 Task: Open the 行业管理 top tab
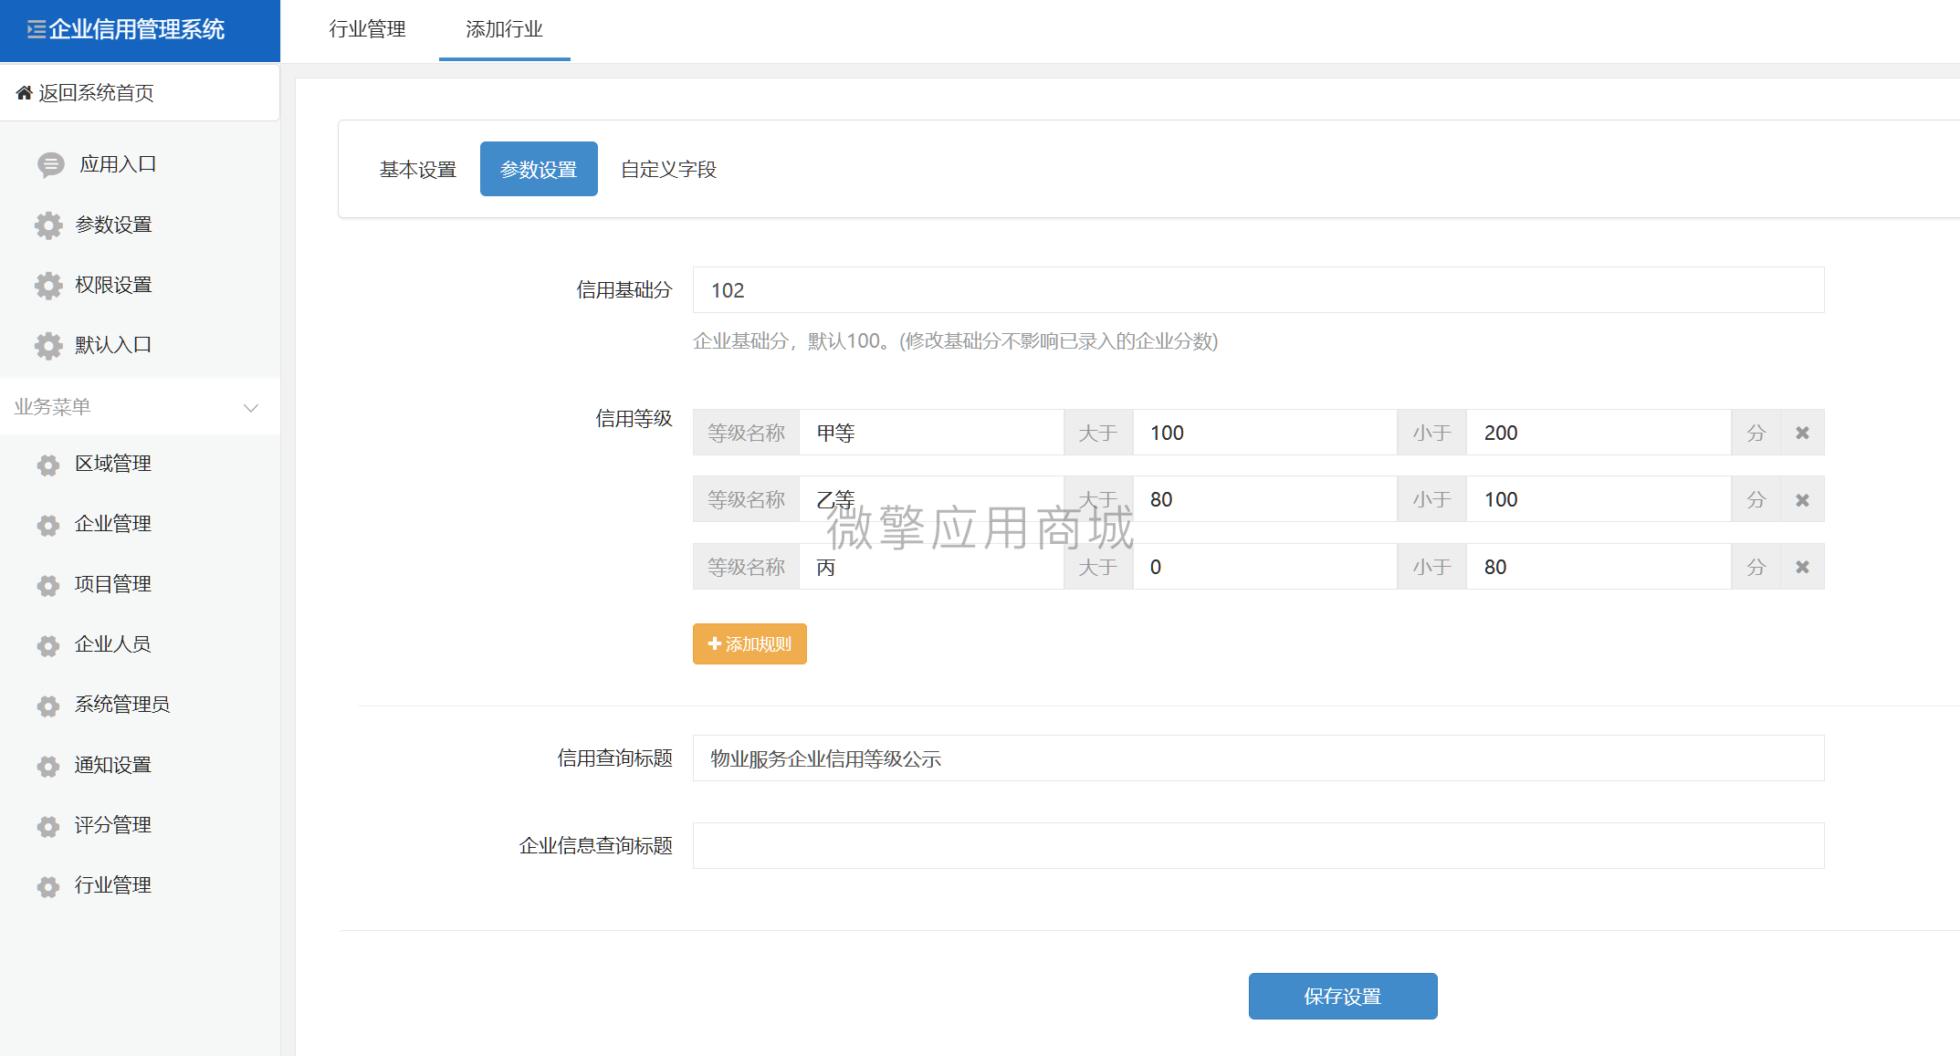(x=368, y=29)
